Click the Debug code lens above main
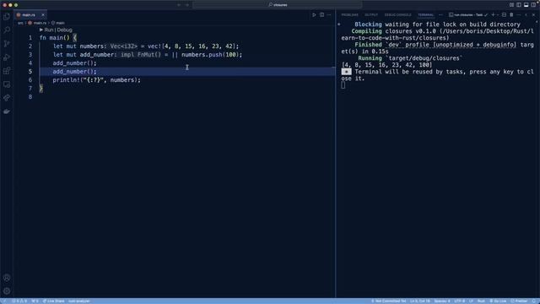The height and width of the screenshot is (304, 540). [64, 30]
